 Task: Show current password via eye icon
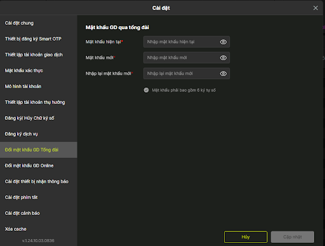tap(223, 42)
